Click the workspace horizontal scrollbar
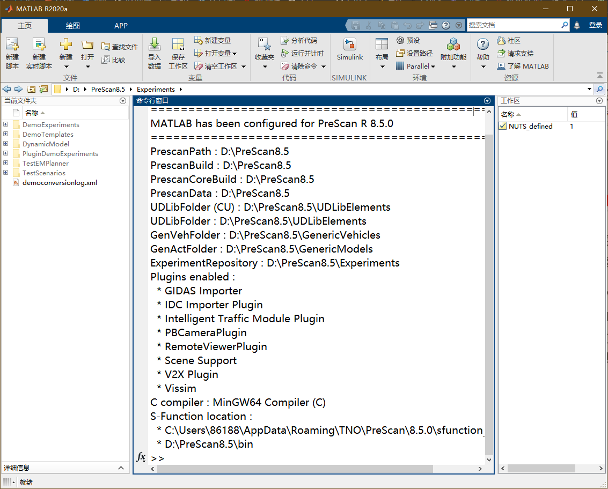 click(542, 469)
